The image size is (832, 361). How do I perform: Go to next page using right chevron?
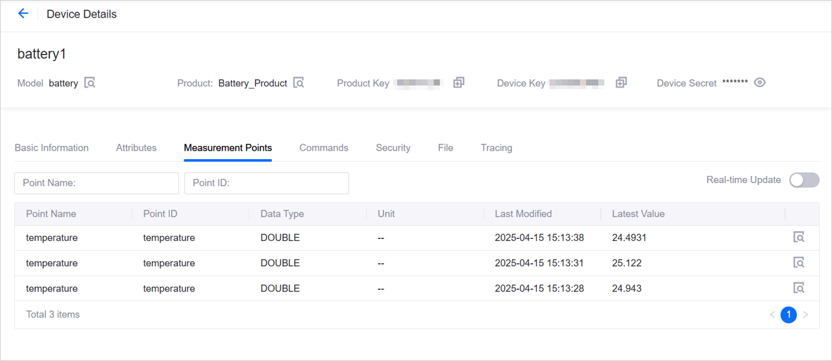[x=806, y=315]
